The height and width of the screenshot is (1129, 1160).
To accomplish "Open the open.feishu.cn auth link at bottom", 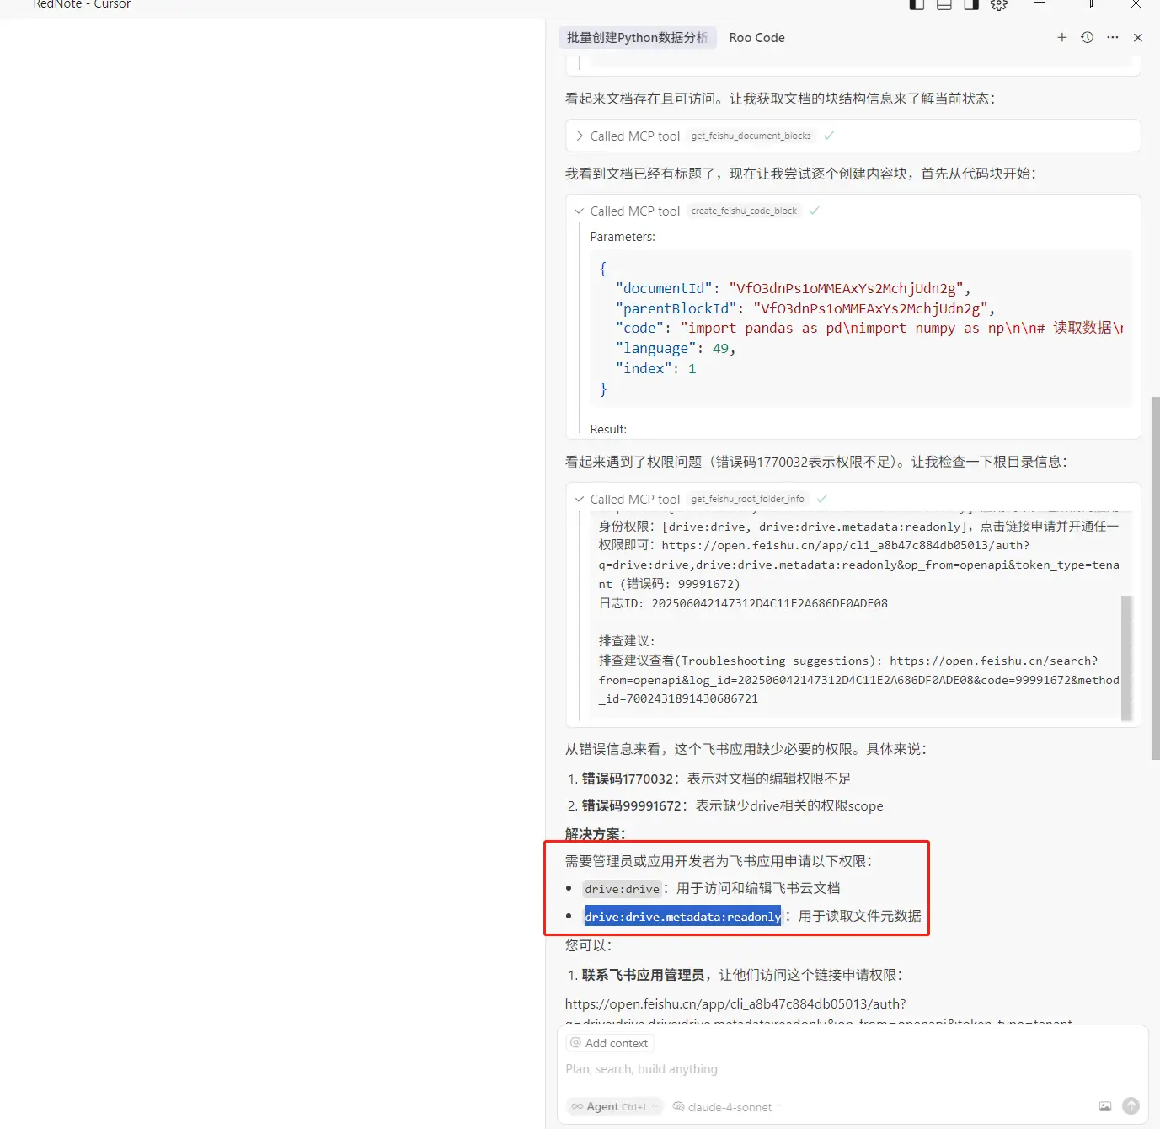I will (735, 1003).
